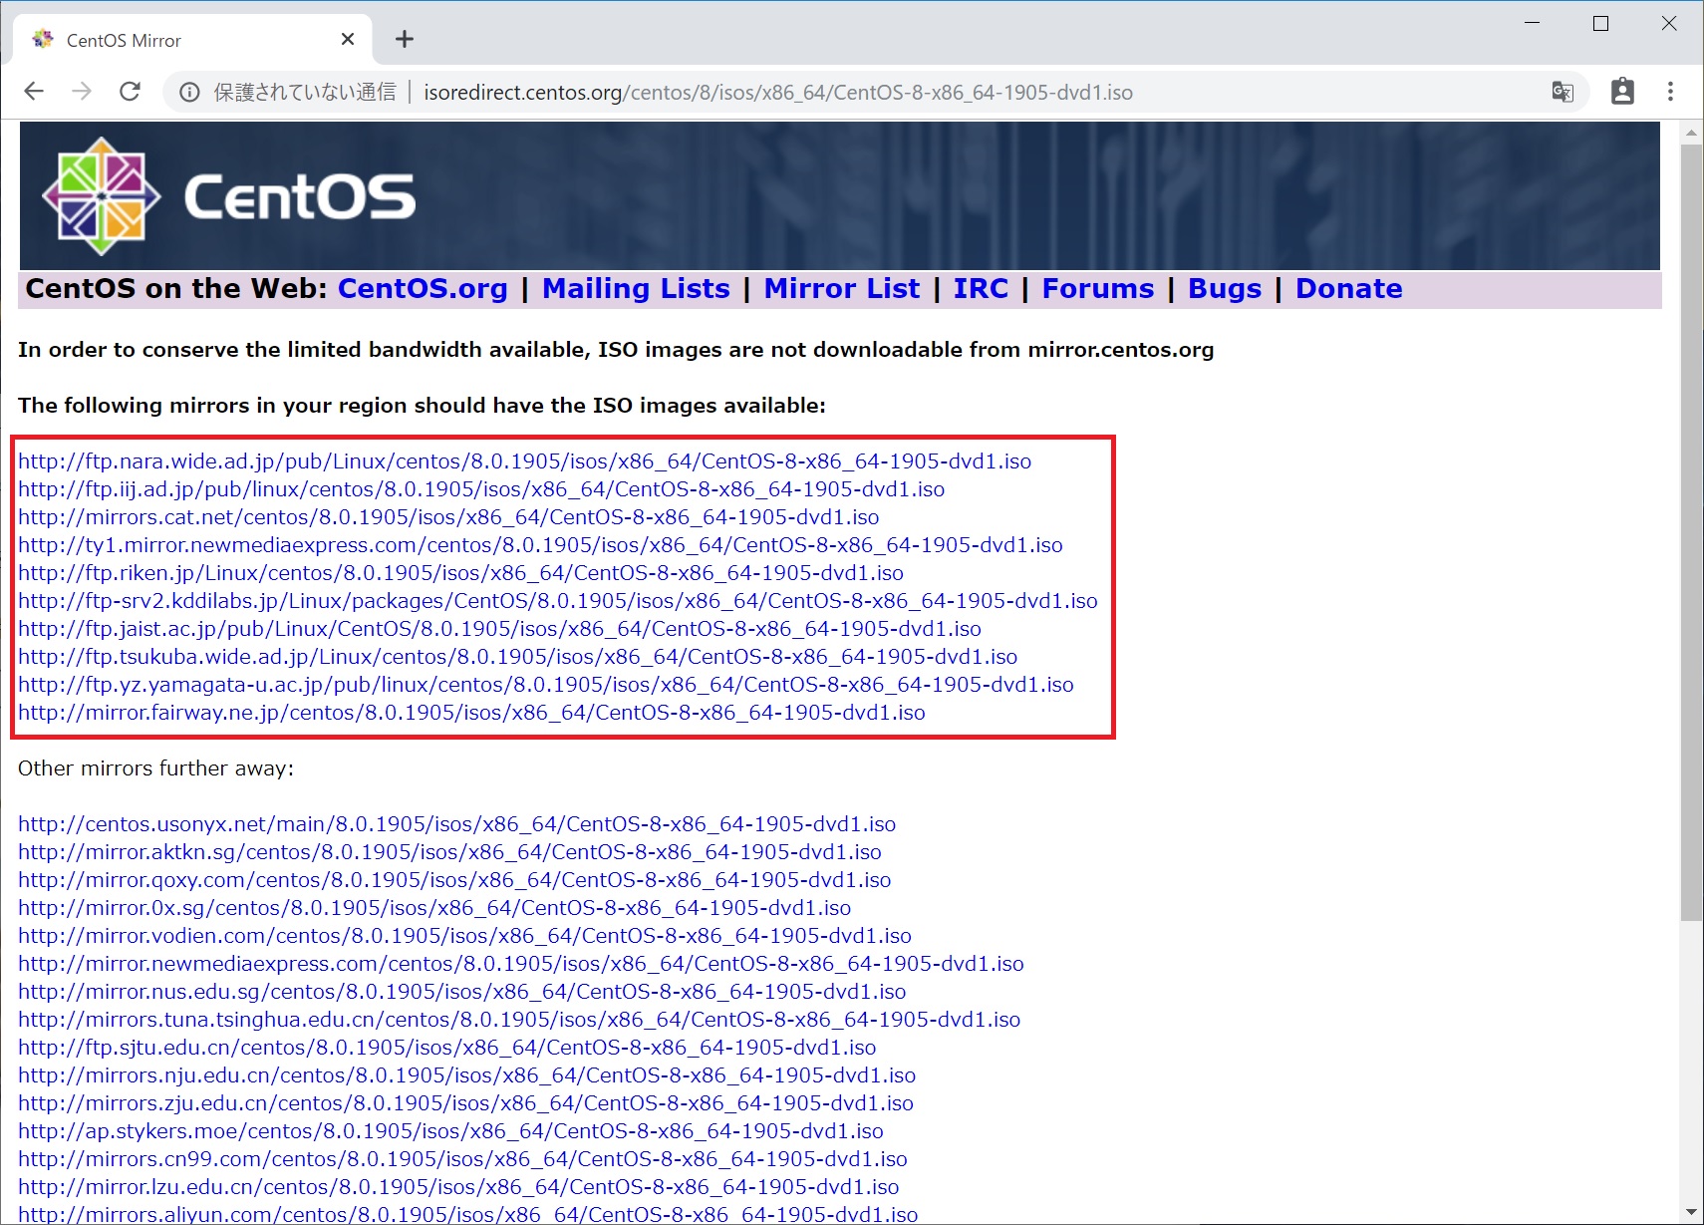Open the mirror.qoxy.com mirror link

[454, 880]
